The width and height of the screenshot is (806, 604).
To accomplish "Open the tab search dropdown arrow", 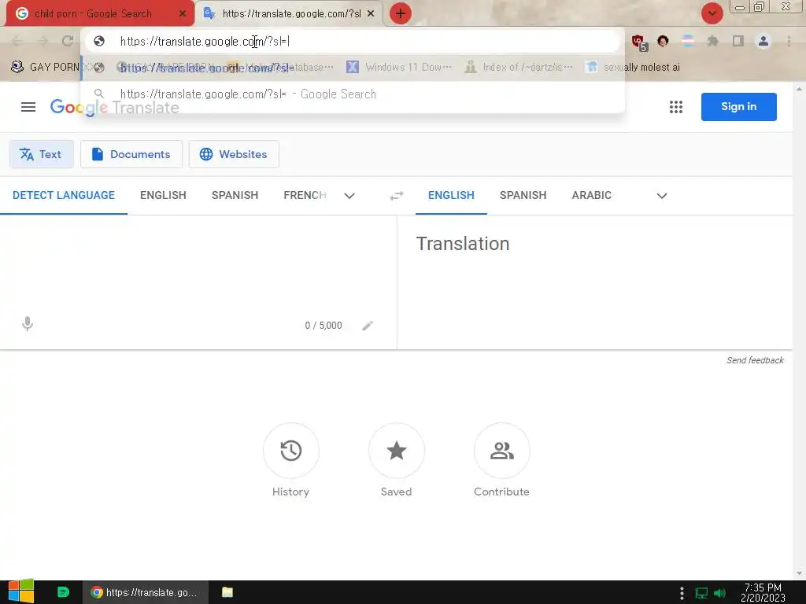I will pos(712,13).
